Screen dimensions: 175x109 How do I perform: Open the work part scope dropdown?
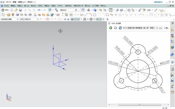coord(29,19)
